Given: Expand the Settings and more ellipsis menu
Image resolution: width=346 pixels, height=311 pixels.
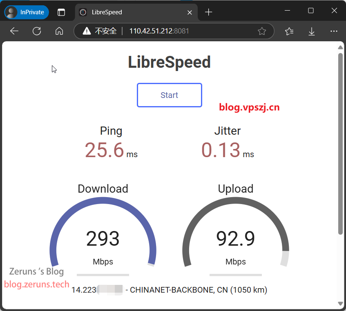Looking at the screenshot, I should [x=334, y=31].
